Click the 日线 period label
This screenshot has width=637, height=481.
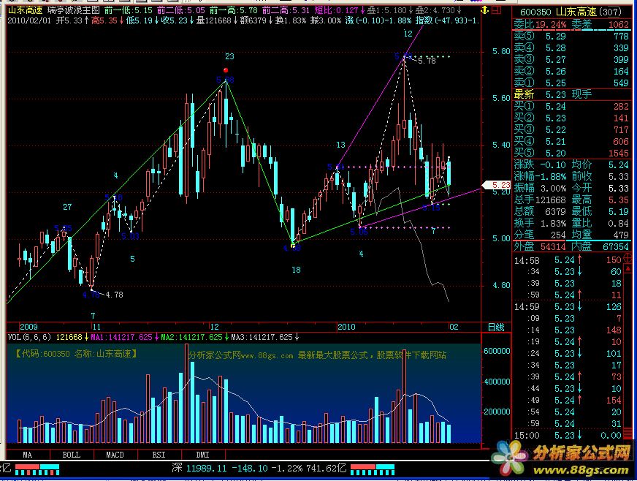coord(496,326)
